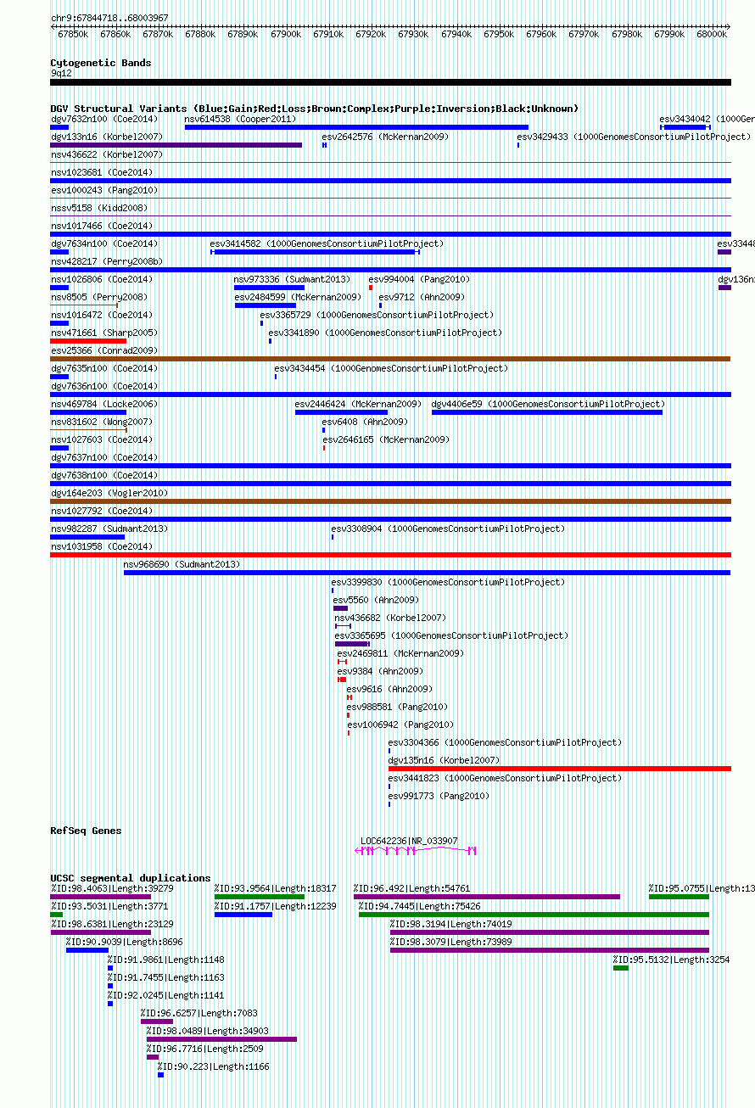This screenshot has width=755, height=1108.
Task: Select variant esv3414582 label
Action: click(x=327, y=243)
